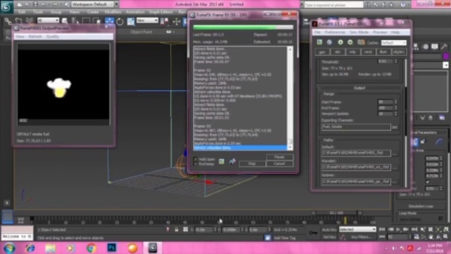This screenshot has height=254, width=451.
Task: Toggle the selection lock icon in status bar
Action: click(177, 230)
